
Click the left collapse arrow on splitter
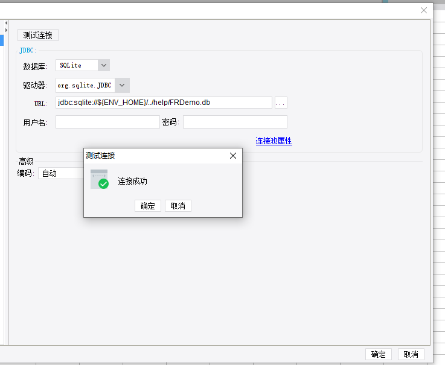(x=6, y=23)
